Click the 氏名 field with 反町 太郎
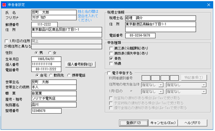 coord(54,12)
